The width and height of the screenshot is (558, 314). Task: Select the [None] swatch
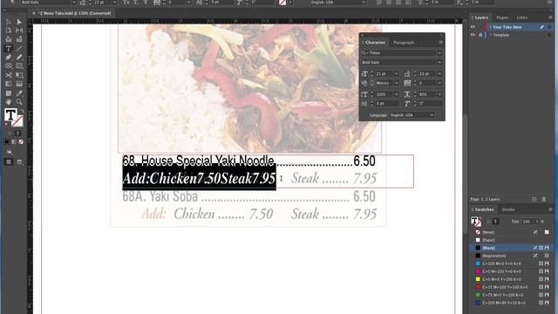(x=512, y=232)
